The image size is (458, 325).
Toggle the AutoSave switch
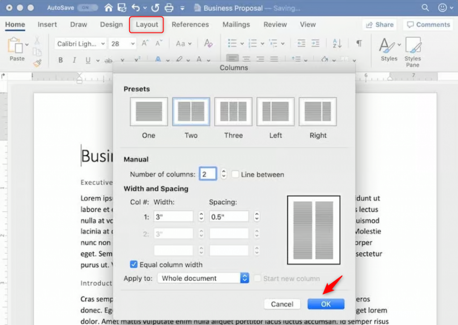[88, 8]
